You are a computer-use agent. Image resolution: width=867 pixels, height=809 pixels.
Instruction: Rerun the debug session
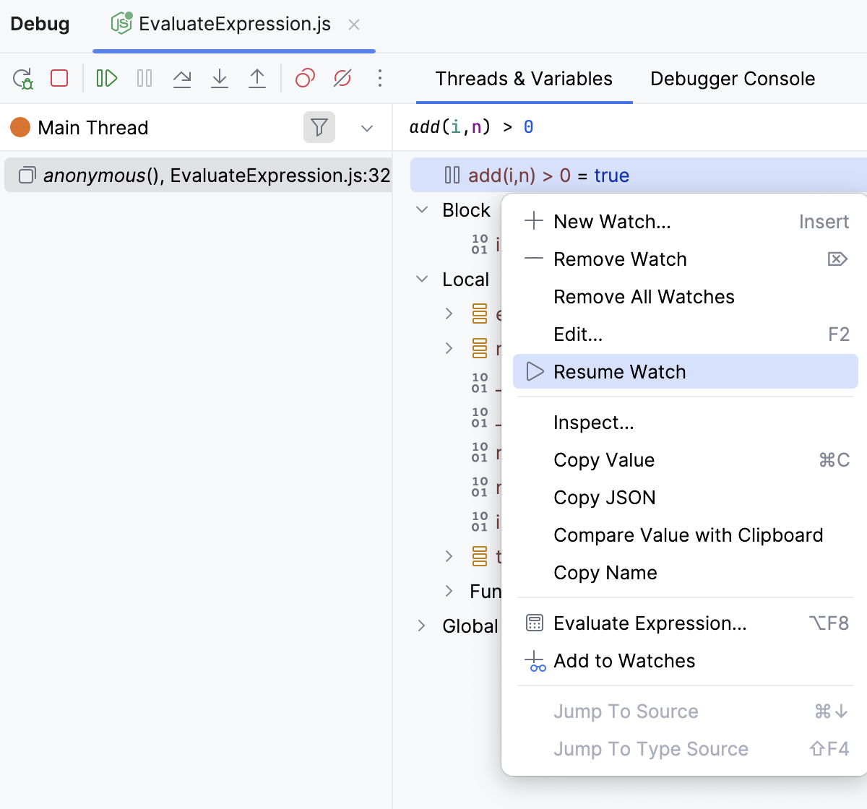[22, 78]
